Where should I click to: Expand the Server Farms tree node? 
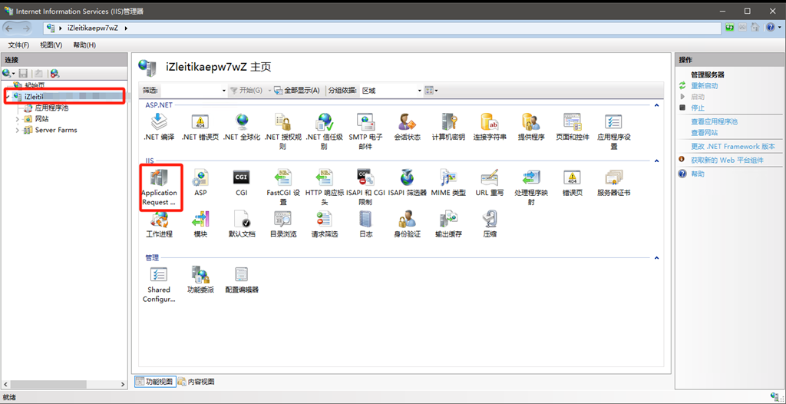pyautogui.click(x=18, y=130)
